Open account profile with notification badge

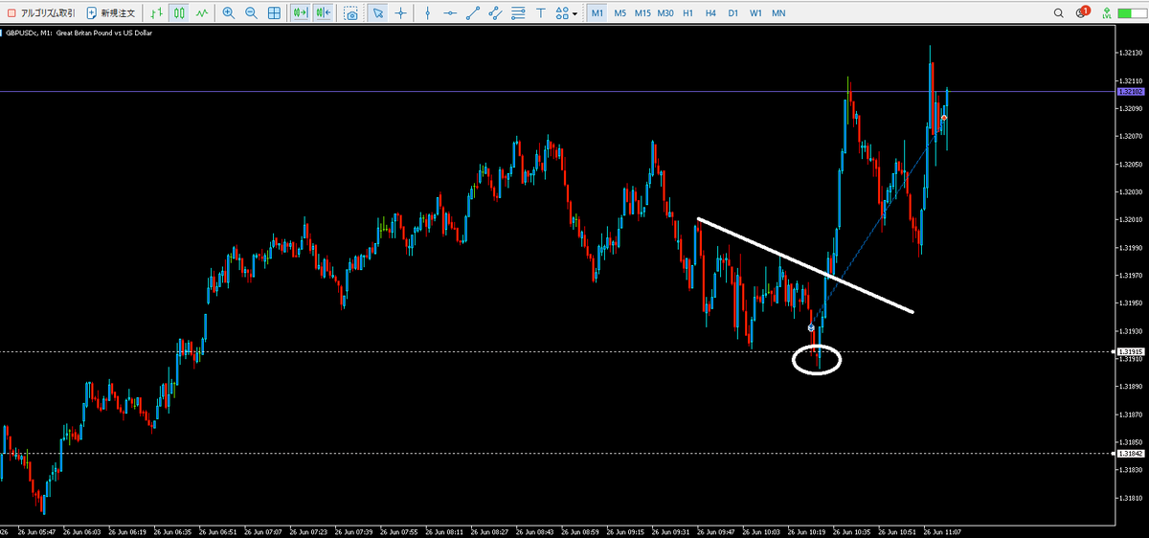click(x=1082, y=13)
